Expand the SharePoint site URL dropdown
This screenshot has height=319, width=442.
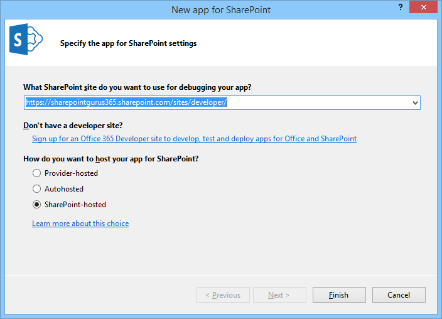click(x=415, y=103)
